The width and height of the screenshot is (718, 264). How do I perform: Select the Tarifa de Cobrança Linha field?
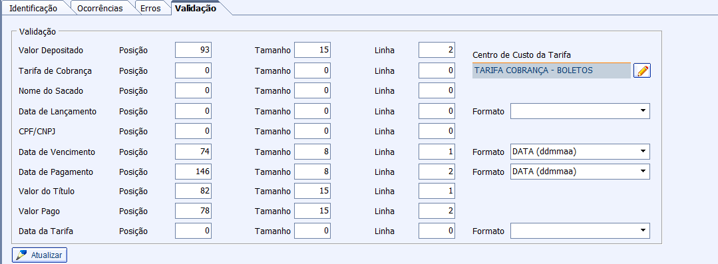tap(437, 71)
